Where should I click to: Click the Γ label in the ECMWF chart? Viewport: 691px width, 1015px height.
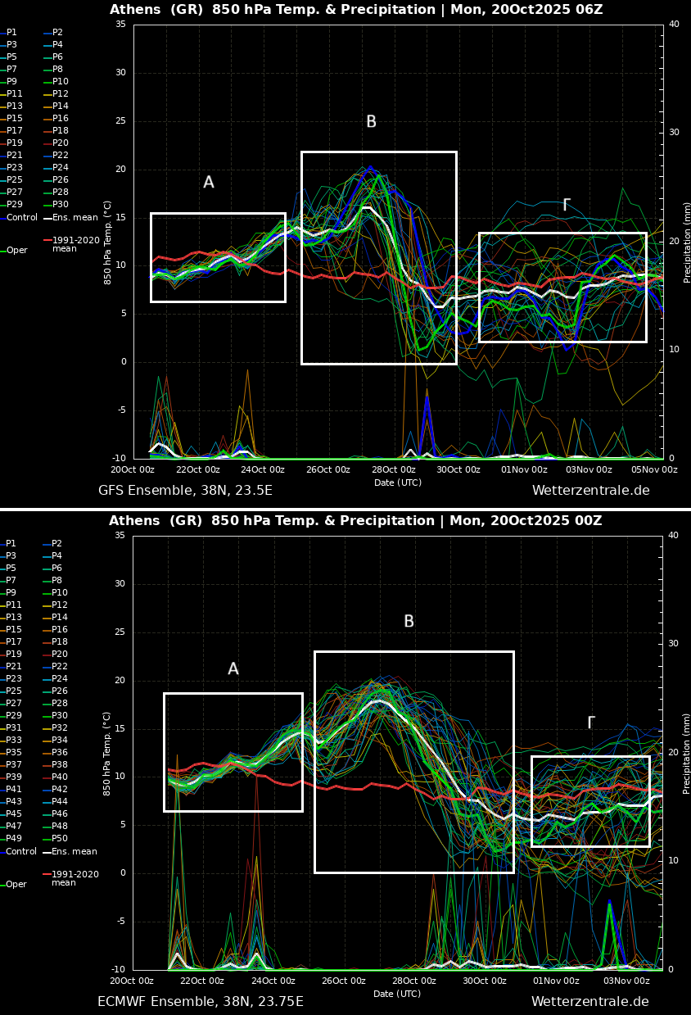590,723
